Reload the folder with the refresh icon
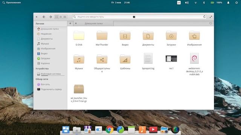The width and height of the screenshot is (241, 135). [204, 16]
